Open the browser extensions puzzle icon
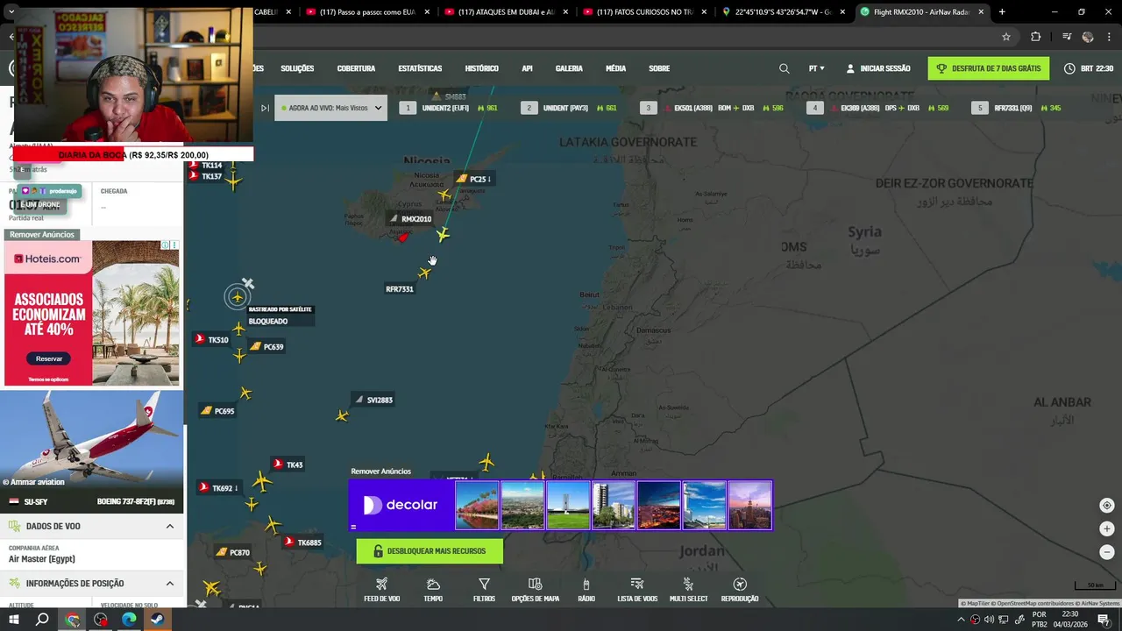1122x631 pixels. click(x=1036, y=37)
